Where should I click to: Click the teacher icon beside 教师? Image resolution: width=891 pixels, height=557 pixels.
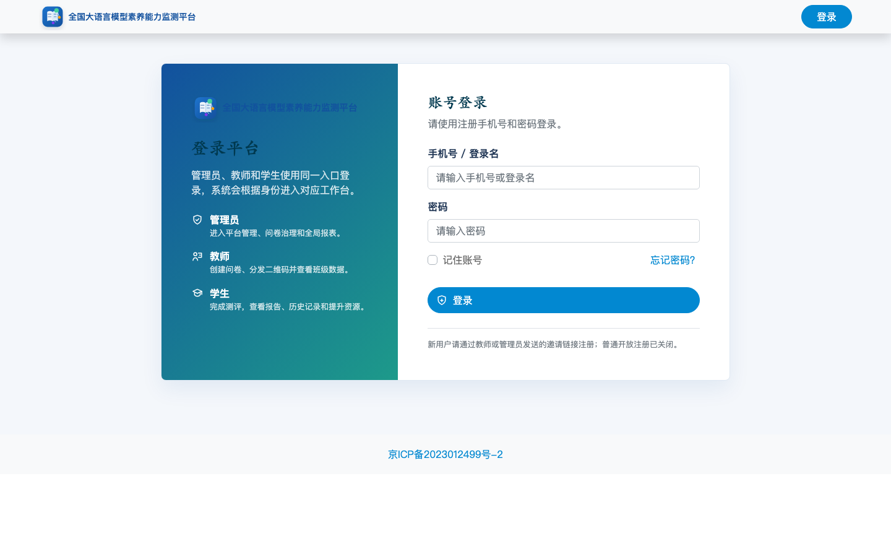tap(197, 256)
